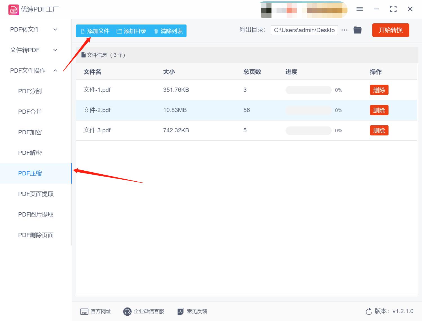Click the 清除列表 trash icon to clear list
This screenshot has height=321, width=422.
tap(156, 31)
